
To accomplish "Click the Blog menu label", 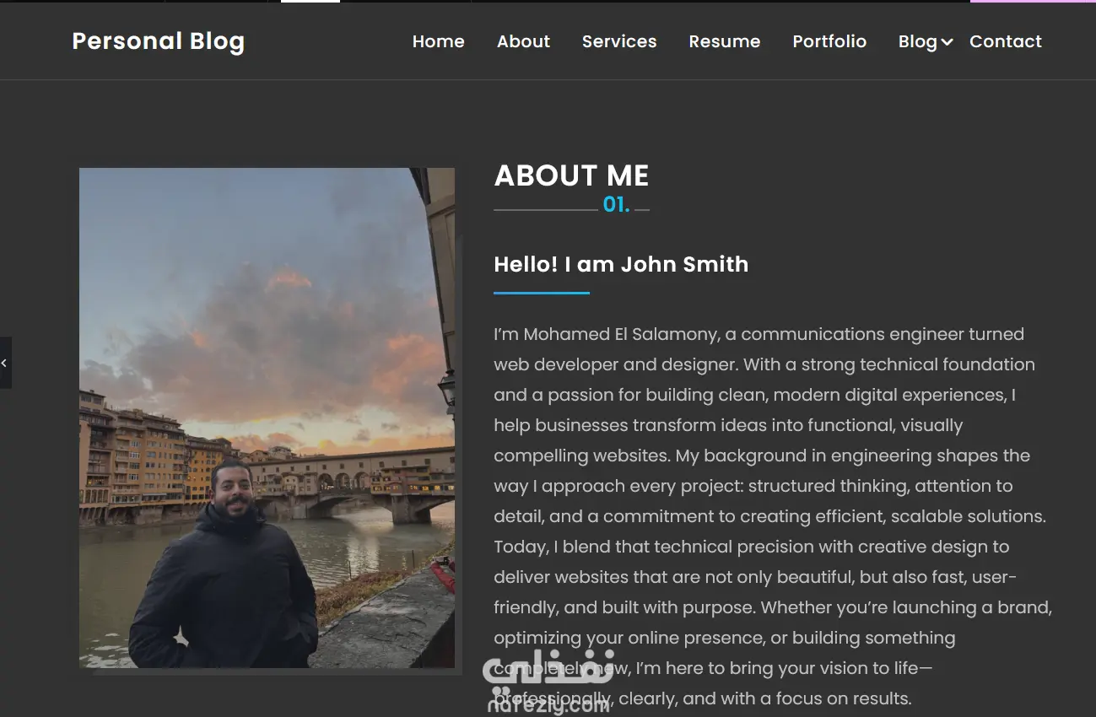I will [918, 41].
